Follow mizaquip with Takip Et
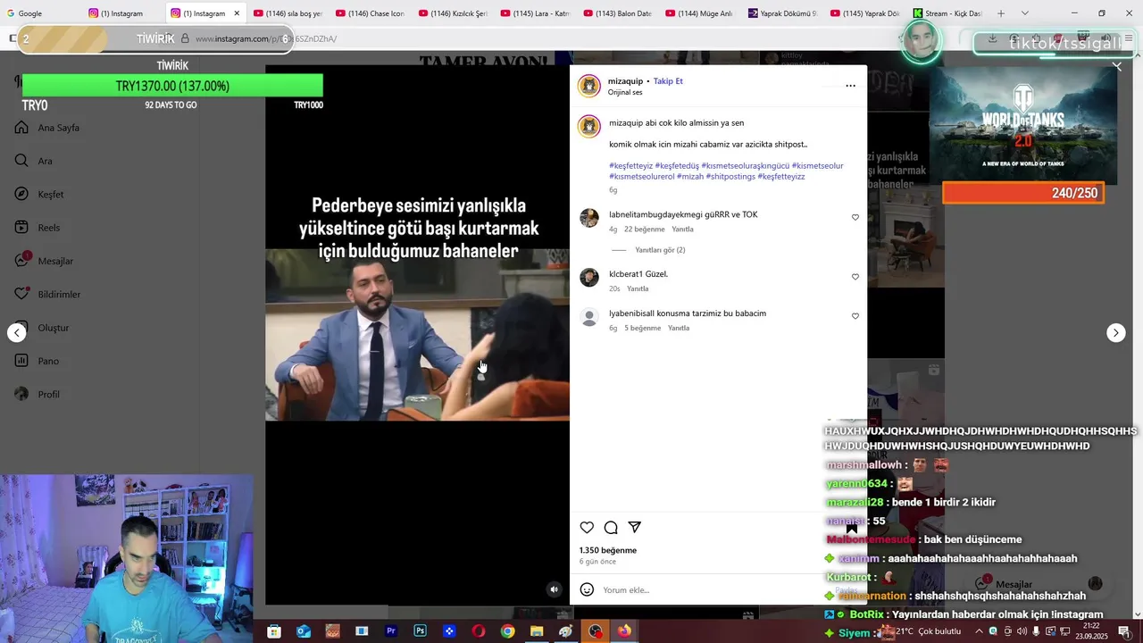 point(668,81)
